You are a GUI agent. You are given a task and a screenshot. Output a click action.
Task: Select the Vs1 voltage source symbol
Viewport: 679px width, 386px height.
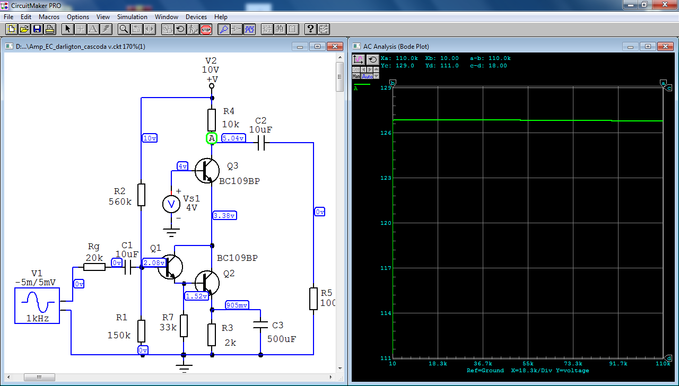pos(171,203)
